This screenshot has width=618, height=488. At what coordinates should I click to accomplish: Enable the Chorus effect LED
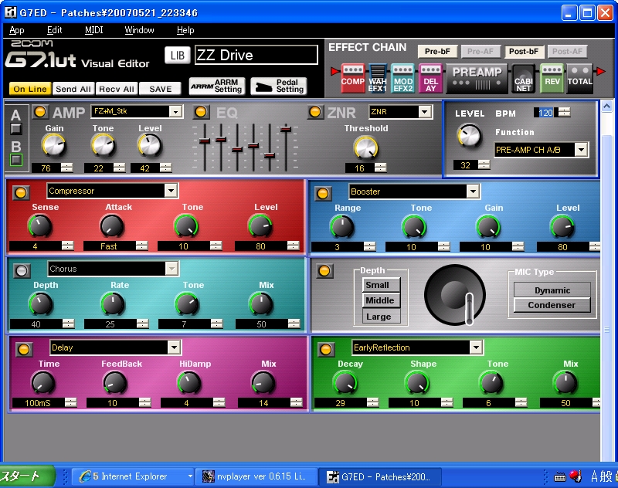22,270
